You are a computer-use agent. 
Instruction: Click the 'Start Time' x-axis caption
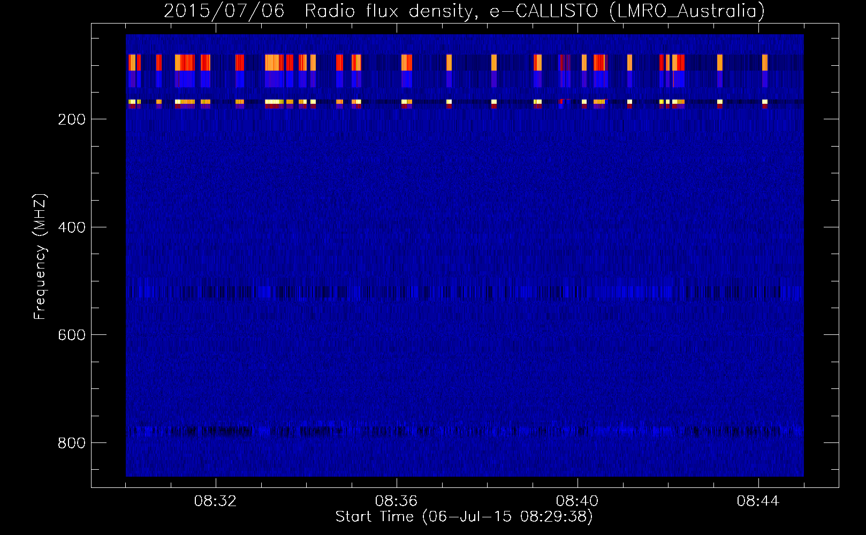coord(464,517)
